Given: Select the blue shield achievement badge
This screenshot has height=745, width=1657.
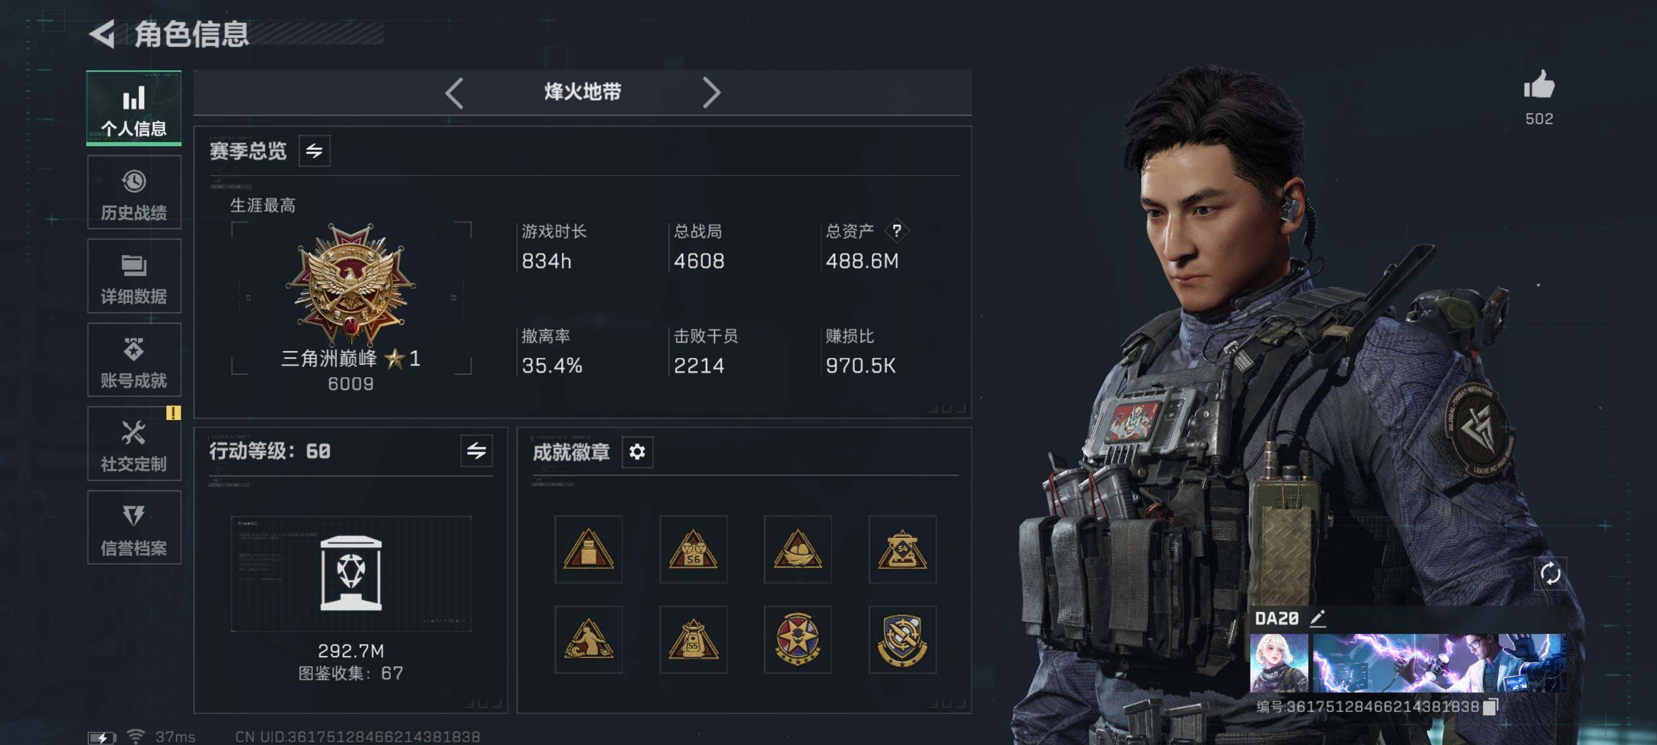Looking at the screenshot, I should click(x=902, y=639).
